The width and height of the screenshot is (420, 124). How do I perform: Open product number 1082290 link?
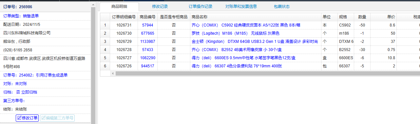point(147,58)
